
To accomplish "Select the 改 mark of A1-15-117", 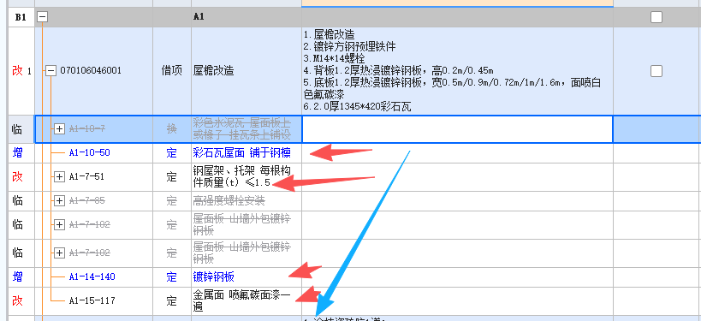I will [x=17, y=300].
